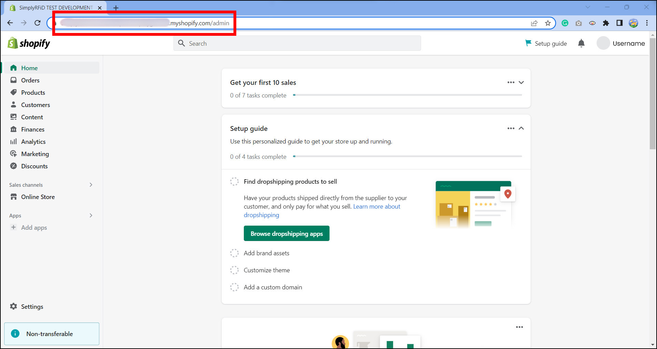Select Find dropshipping products to sell heading
The height and width of the screenshot is (349, 657).
pos(290,182)
